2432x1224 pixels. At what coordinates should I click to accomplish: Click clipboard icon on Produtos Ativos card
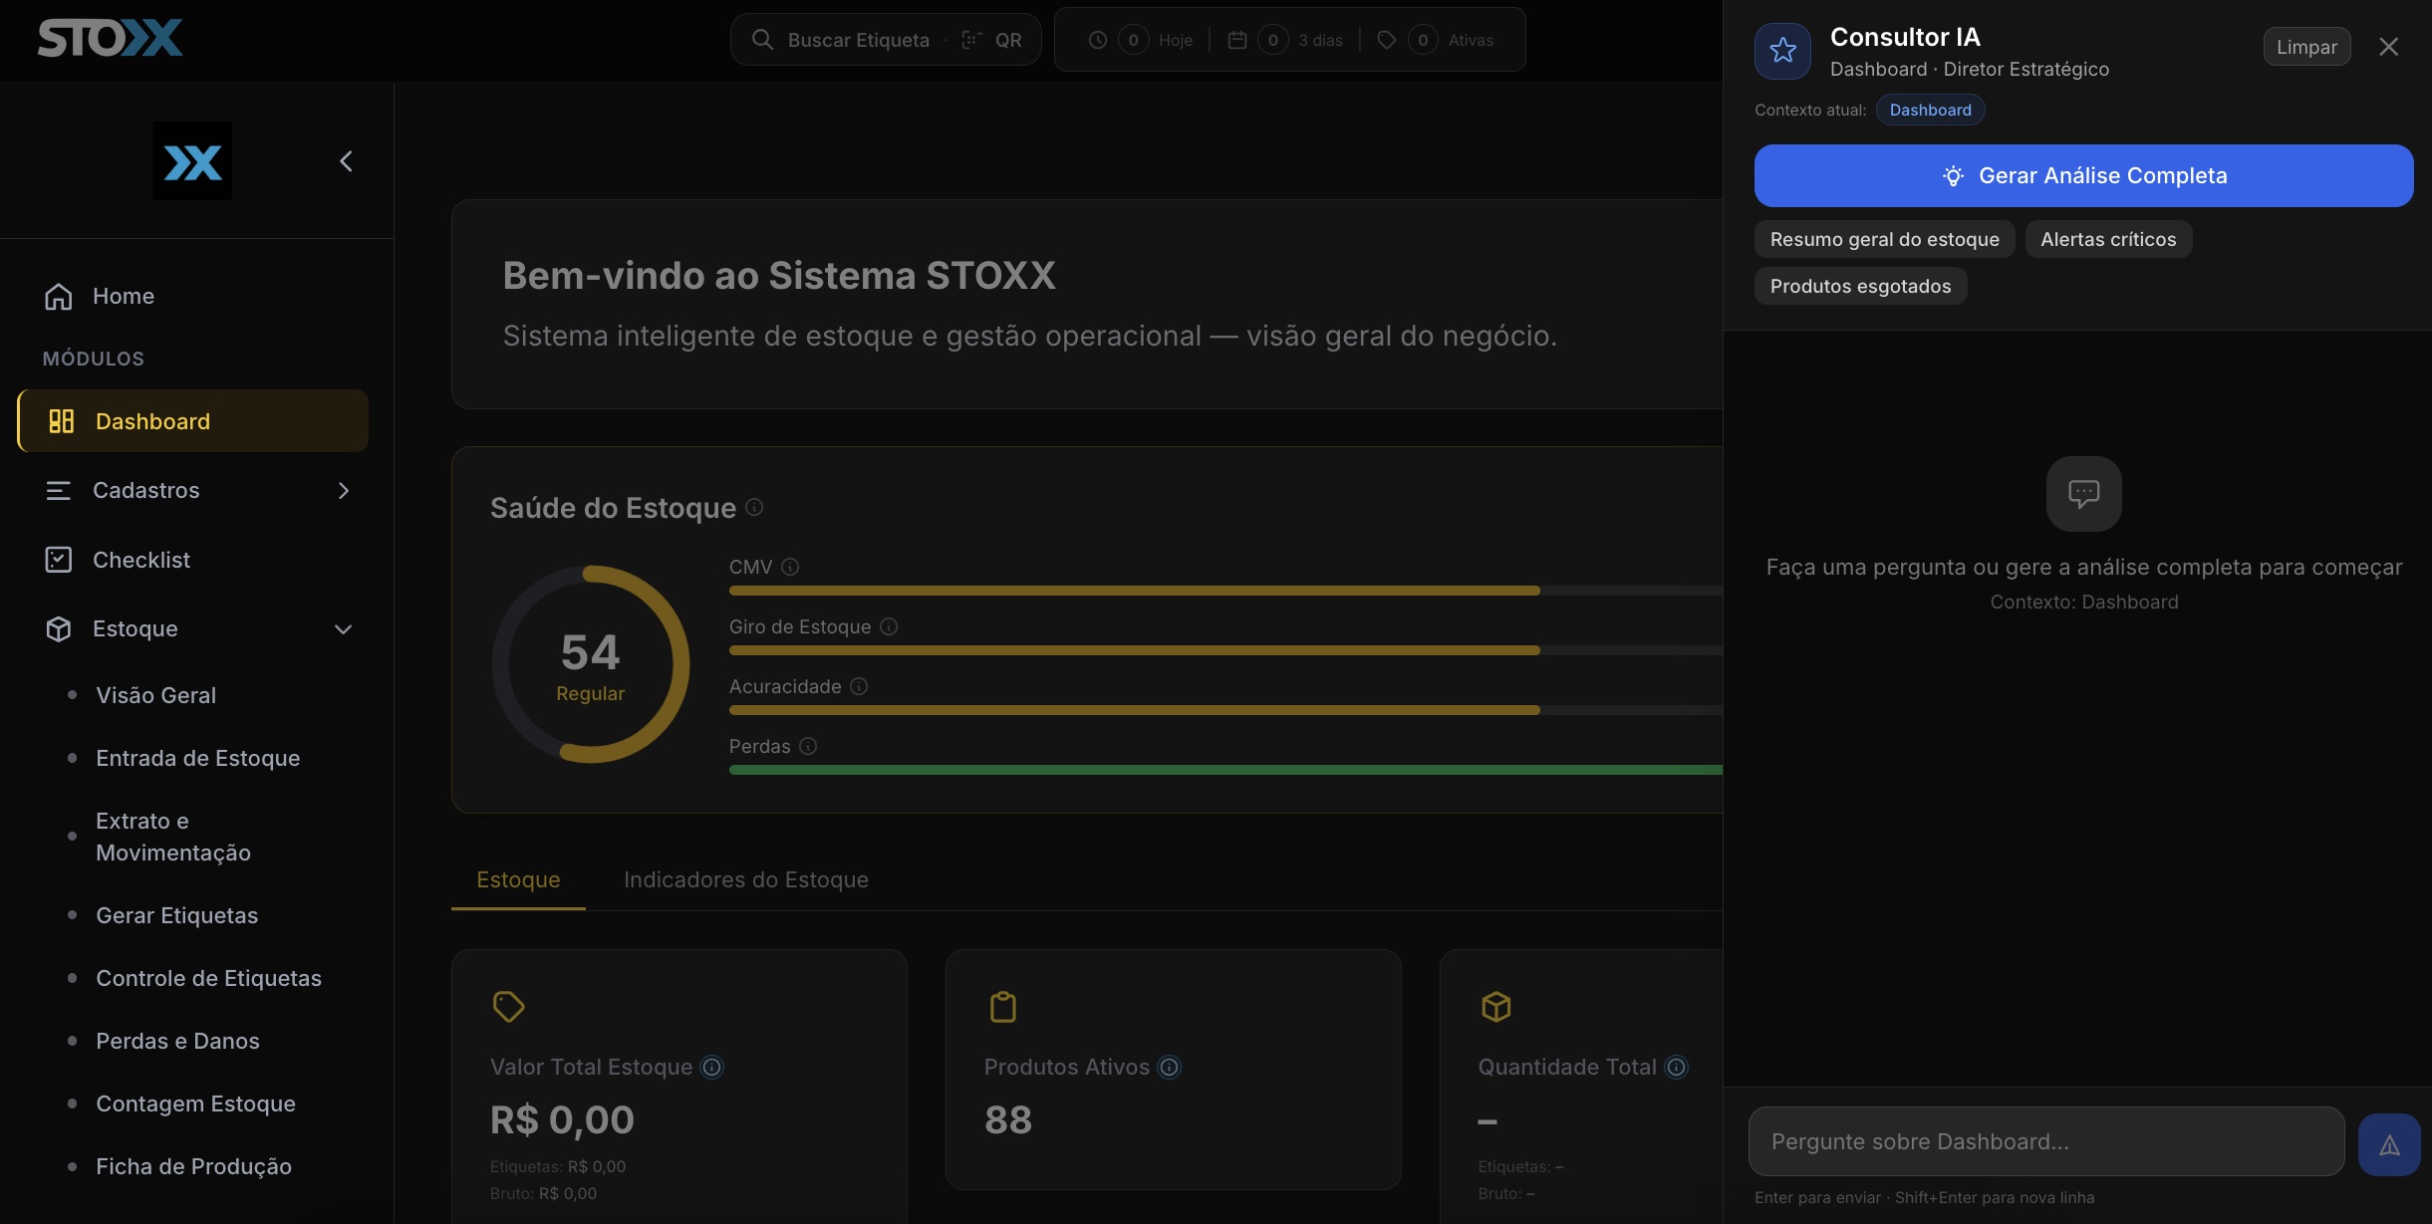click(1002, 1007)
